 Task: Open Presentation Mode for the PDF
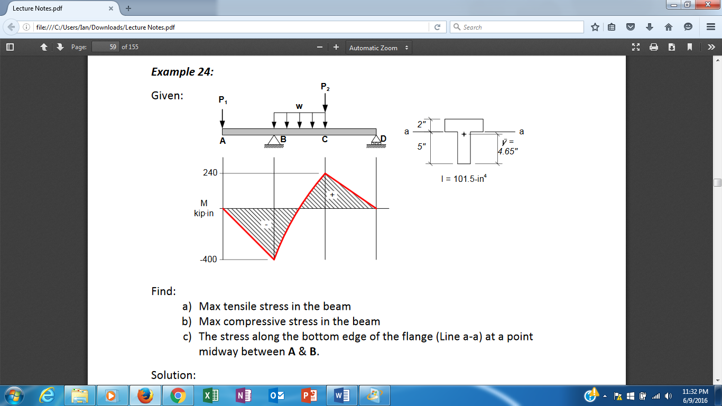(636, 47)
